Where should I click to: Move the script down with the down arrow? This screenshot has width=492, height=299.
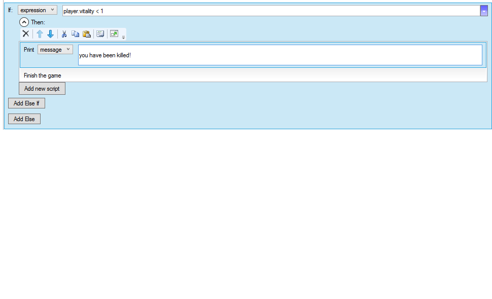pos(50,34)
